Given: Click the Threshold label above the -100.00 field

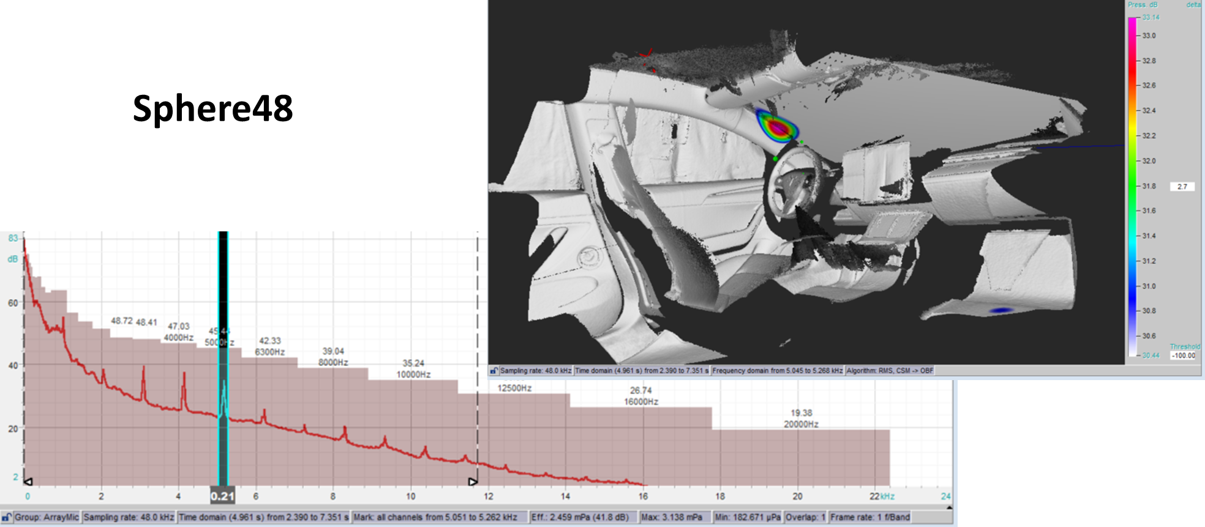Looking at the screenshot, I should [x=1185, y=346].
